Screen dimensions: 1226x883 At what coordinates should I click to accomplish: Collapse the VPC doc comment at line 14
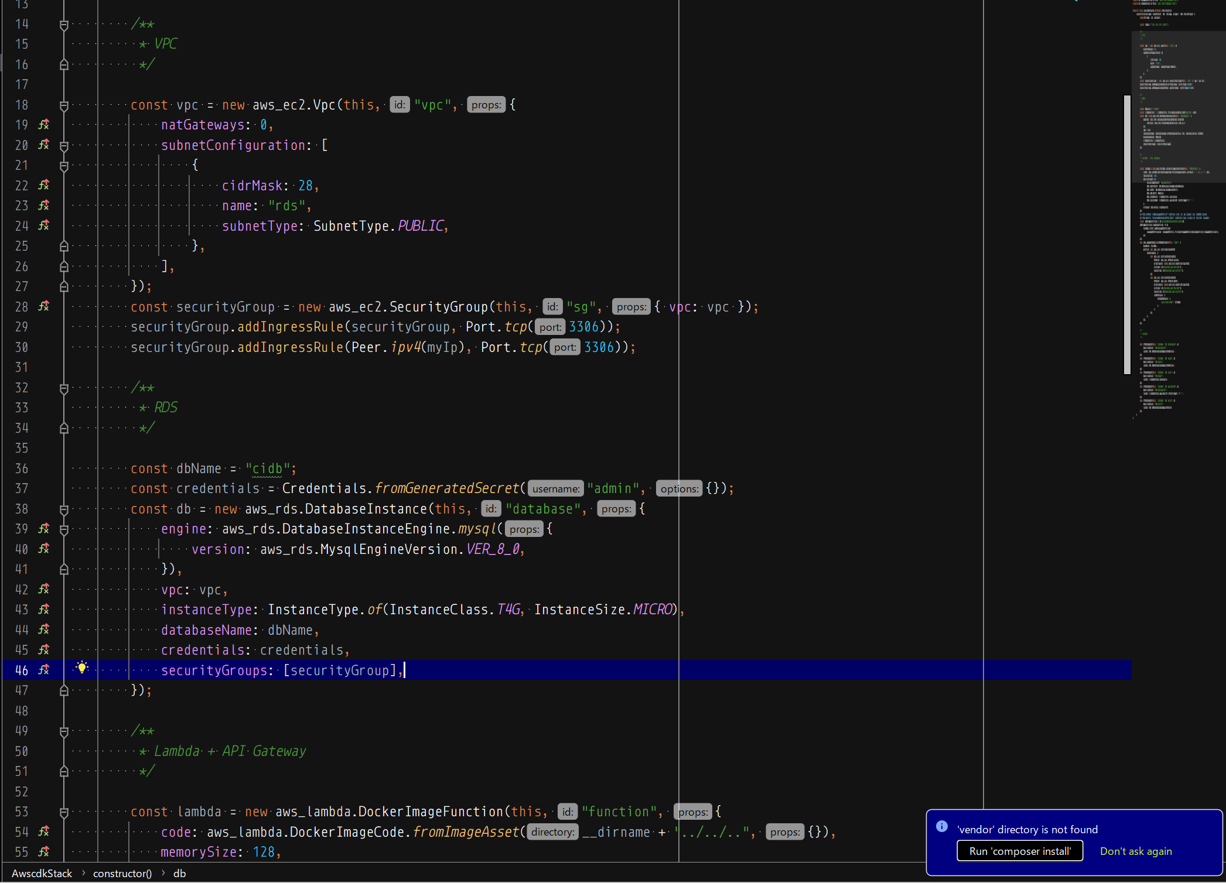pos(64,25)
